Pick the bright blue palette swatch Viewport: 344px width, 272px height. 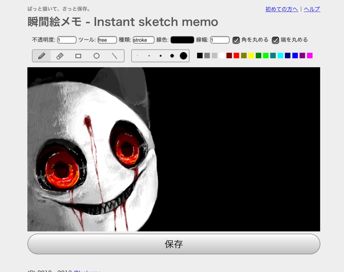point(295,56)
